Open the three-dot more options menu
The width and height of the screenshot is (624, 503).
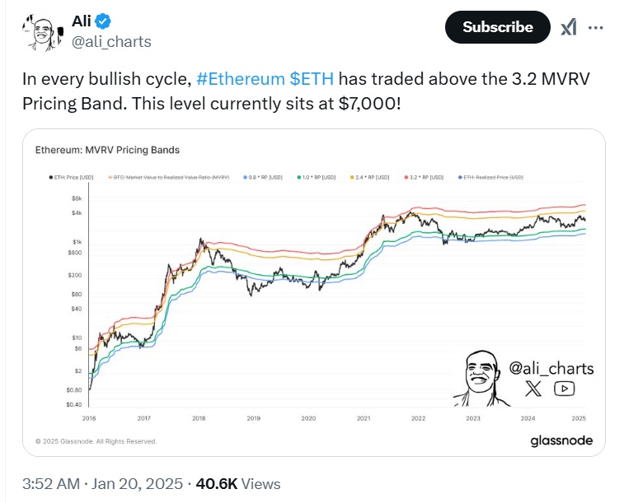tap(595, 27)
